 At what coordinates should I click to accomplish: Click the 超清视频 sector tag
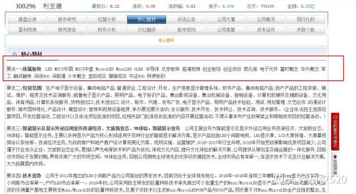pyautogui.click(x=191, y=69)
